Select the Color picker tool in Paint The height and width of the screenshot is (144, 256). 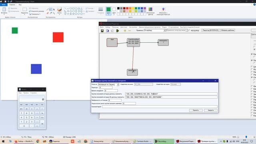coord(51,13)
